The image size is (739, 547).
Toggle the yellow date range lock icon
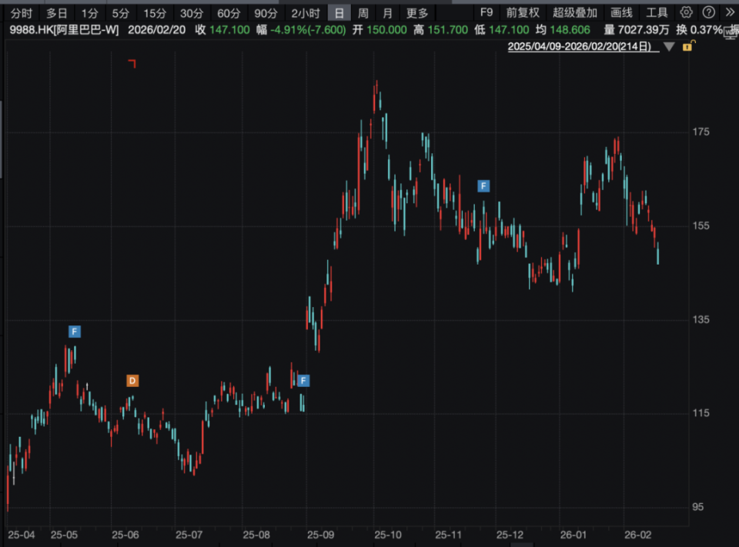pyautogui.click(x=688, y=46)
